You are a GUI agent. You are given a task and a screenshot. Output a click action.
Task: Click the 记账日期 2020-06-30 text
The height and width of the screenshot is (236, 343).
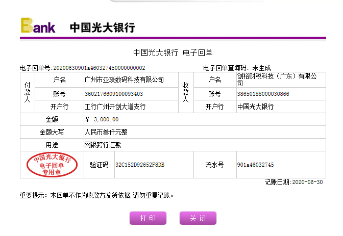pyautogui.click(x=294, y=182)
